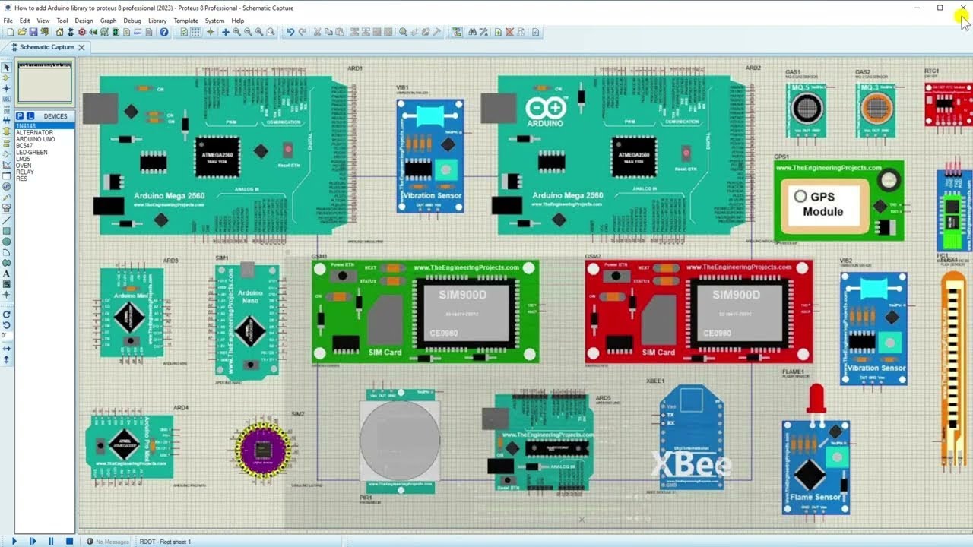Select the Wire Label mode tool

[x=6, y=98]
